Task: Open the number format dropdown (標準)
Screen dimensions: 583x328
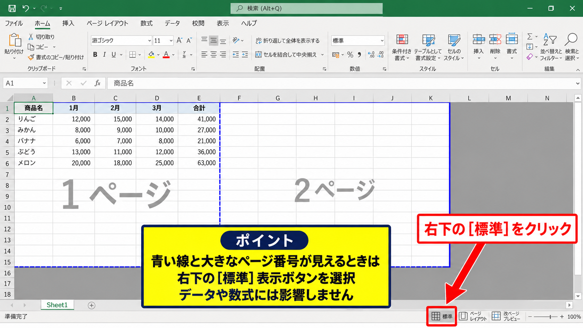Action: tap(382, 41)
